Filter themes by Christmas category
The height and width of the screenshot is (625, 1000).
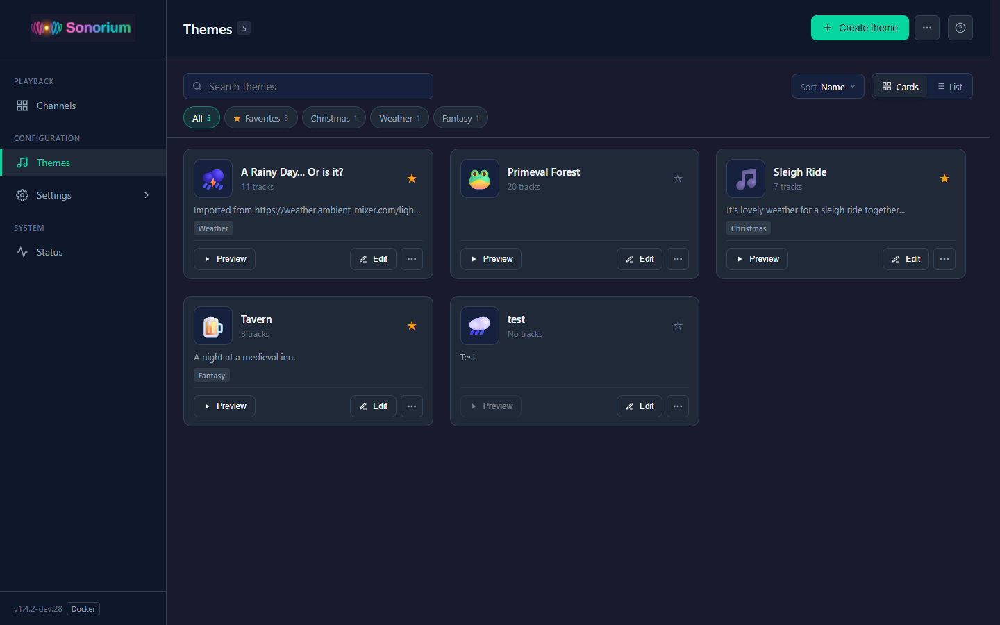[x=334, y=118]
